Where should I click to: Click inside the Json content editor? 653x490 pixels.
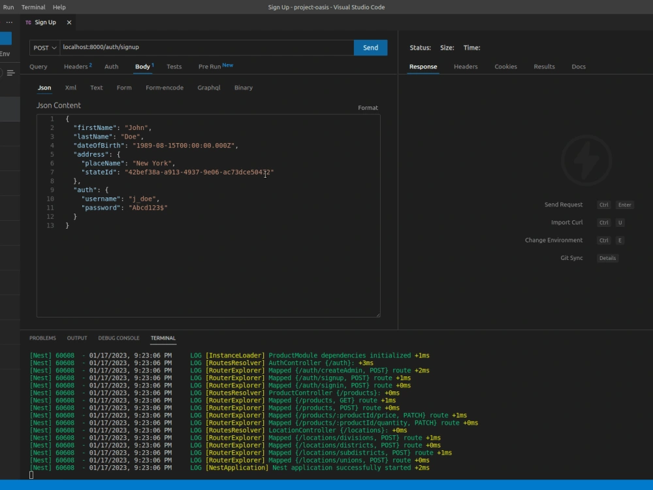coord(208,216)
